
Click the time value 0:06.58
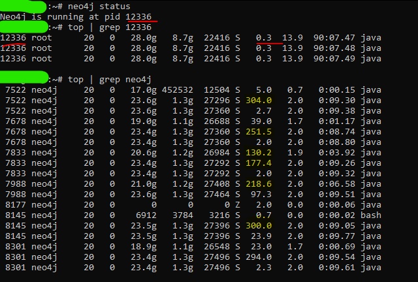337,184
